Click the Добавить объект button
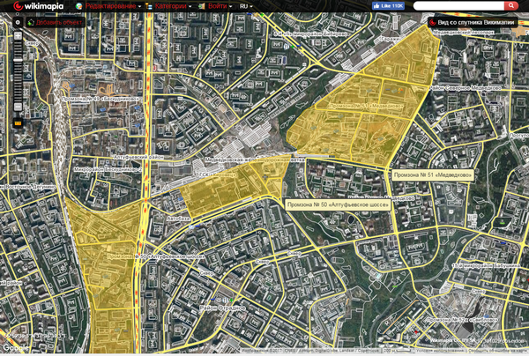 [x=61, y=22]
